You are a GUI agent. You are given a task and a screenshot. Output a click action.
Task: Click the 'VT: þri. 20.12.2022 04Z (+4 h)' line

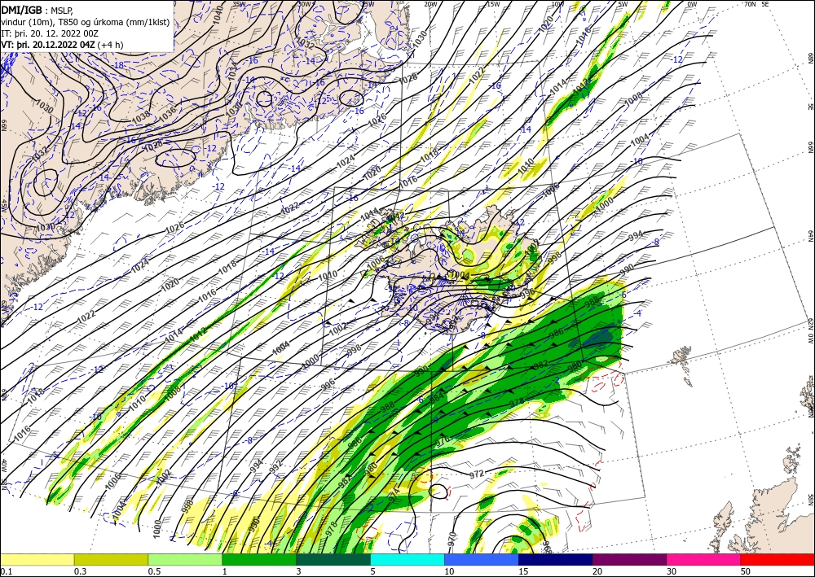point(62,45)
